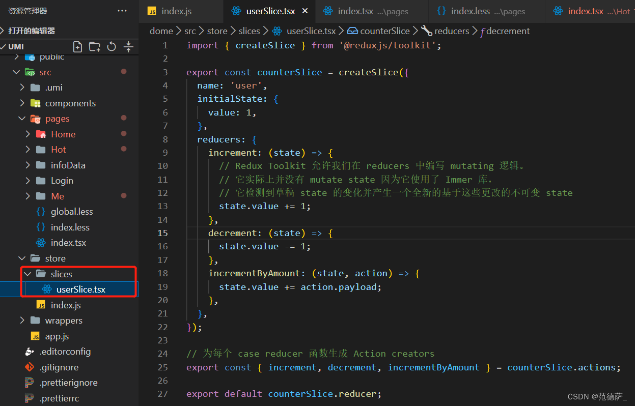Expand the 打开的编辑器 section

32,31
